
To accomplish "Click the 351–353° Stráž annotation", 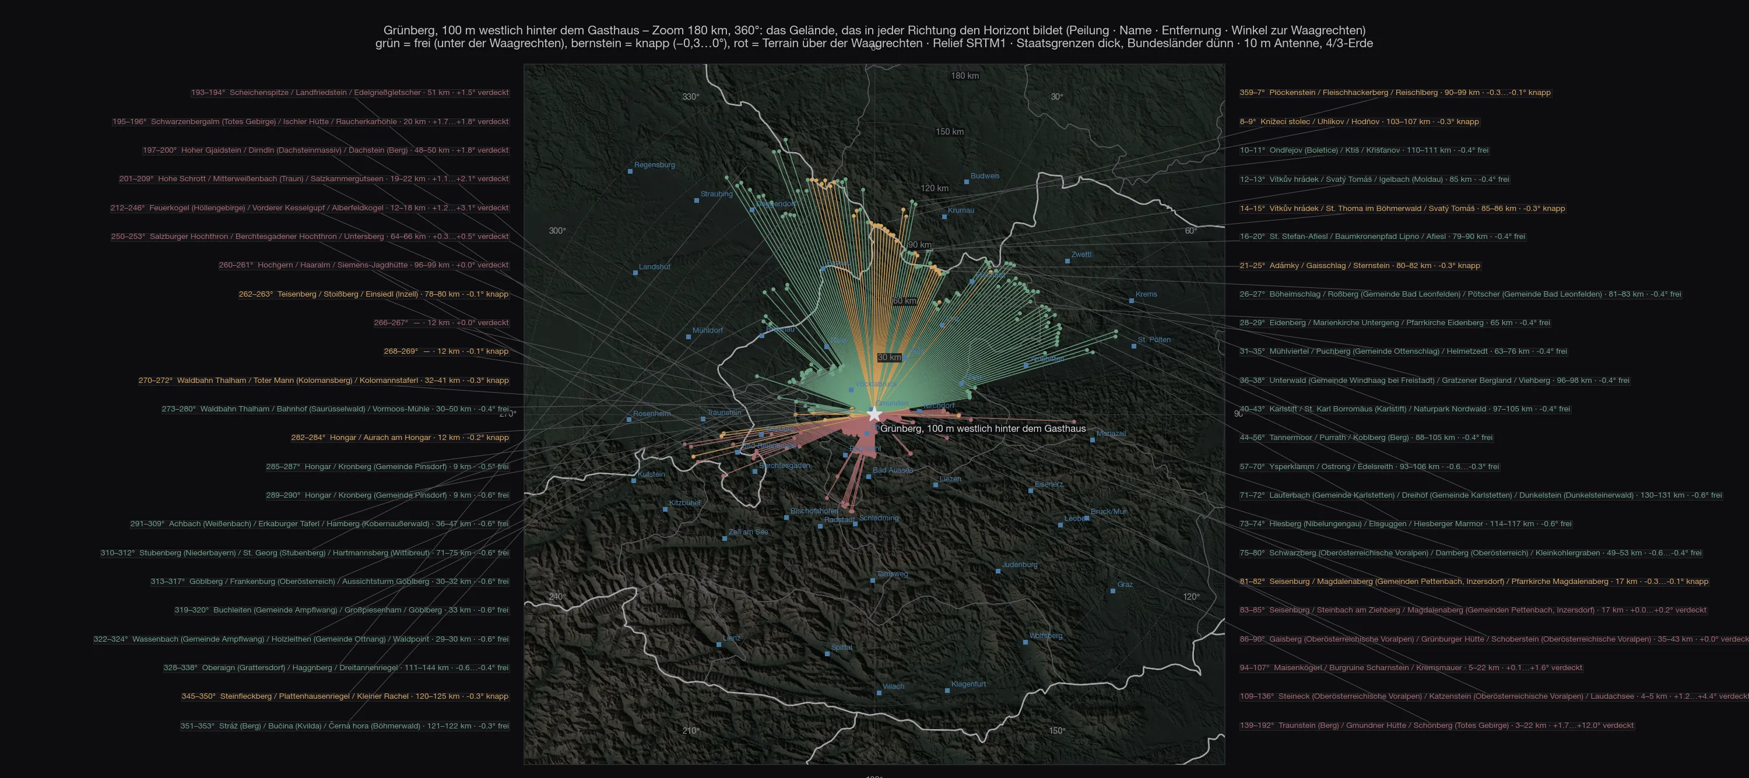I will (x=344, y=726).
